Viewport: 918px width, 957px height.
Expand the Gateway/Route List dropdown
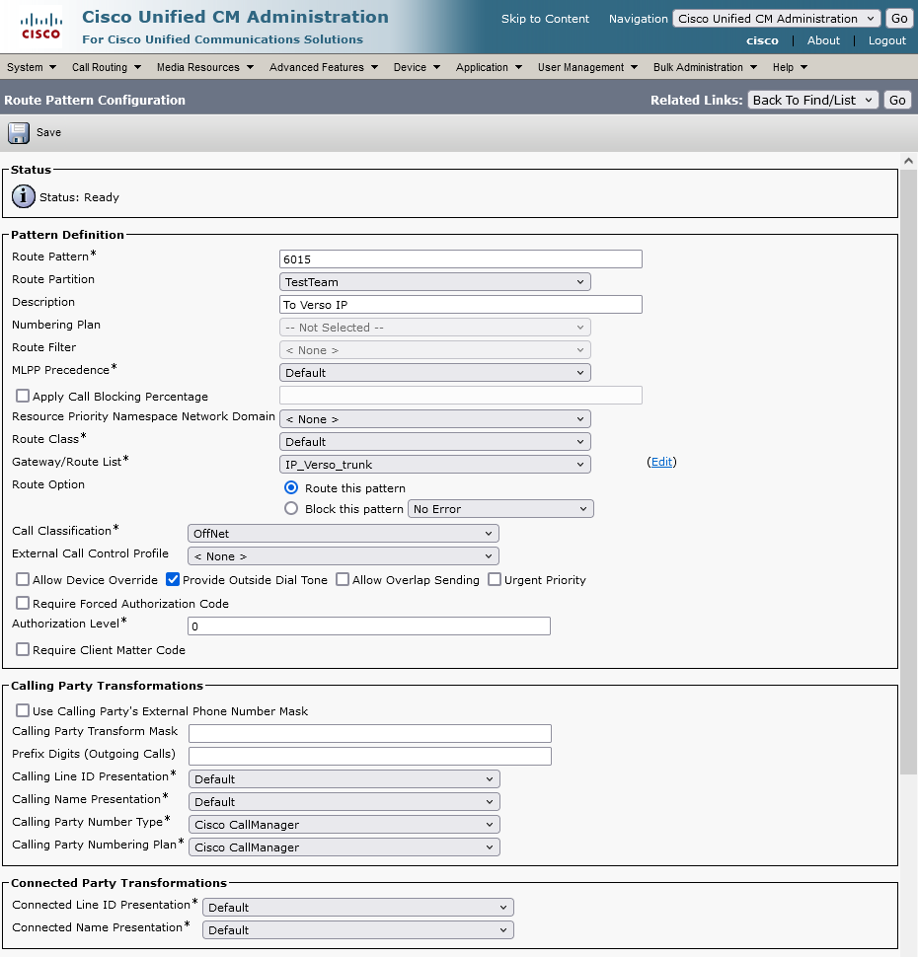[x=435, y=465]
